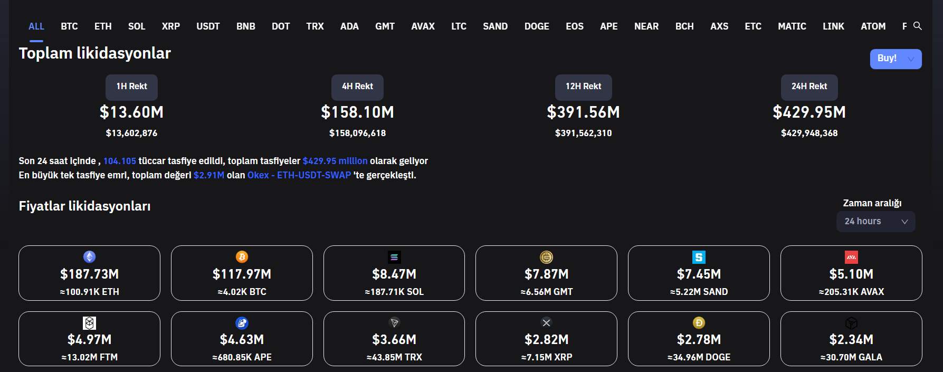The image size is (943, 372).
Task: Open the $2.34M GALA liquidation card
Action: pyautogui.click(x=851, y=339)
